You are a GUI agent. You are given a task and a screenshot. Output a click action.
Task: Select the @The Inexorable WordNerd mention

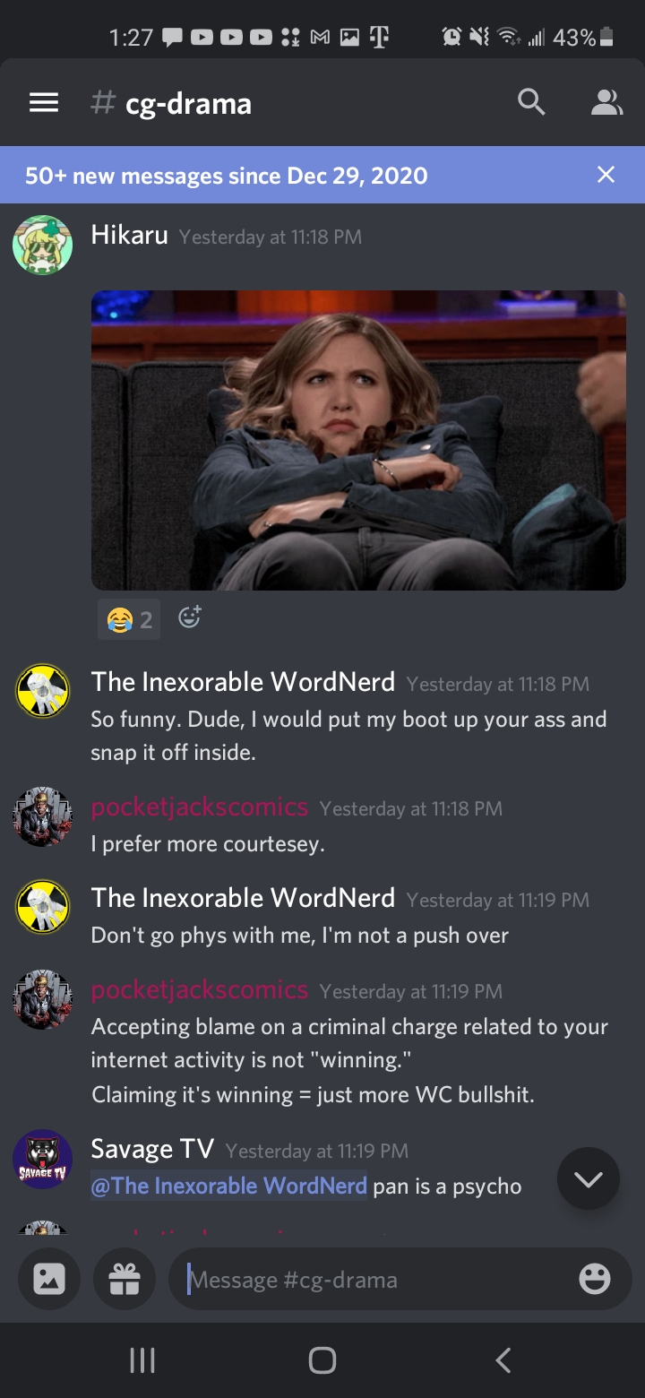coord(229,1186)
